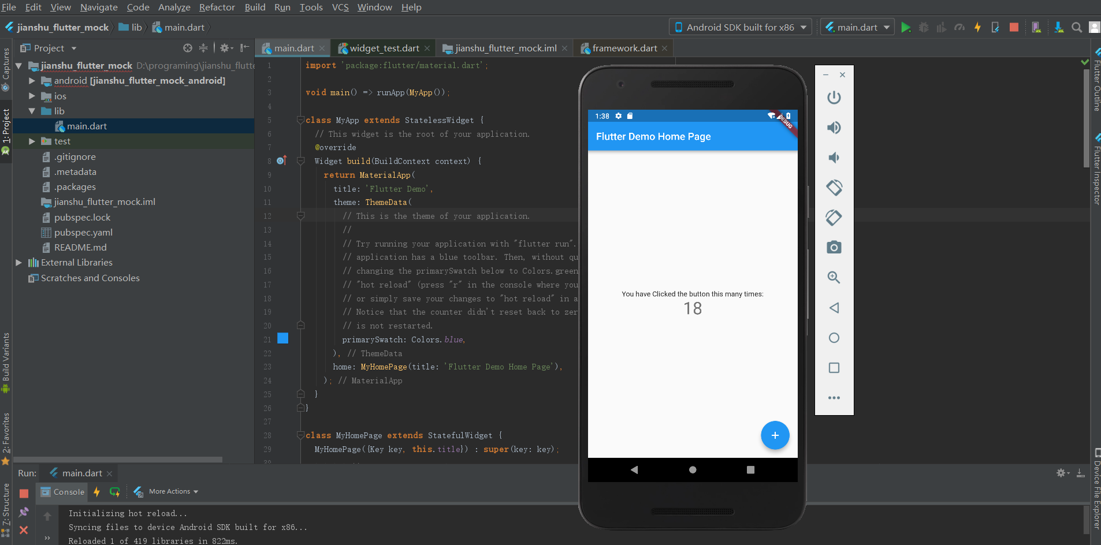
Task: Click emulator Volume Down icon
Action: coord(834,158)
